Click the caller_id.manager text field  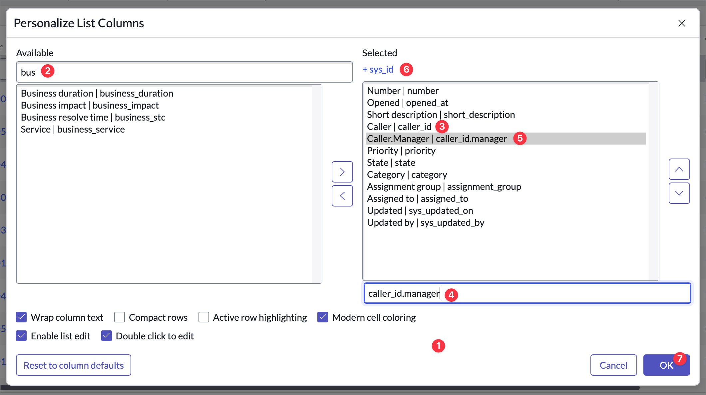[x=526, y=293]
